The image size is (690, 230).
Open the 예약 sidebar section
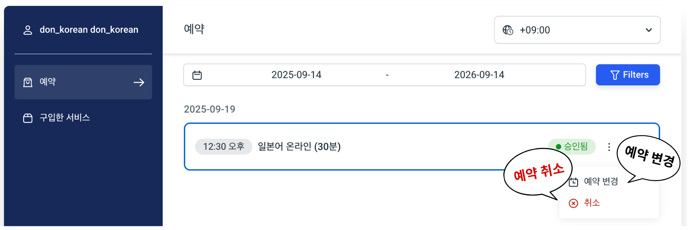(48, 82)
